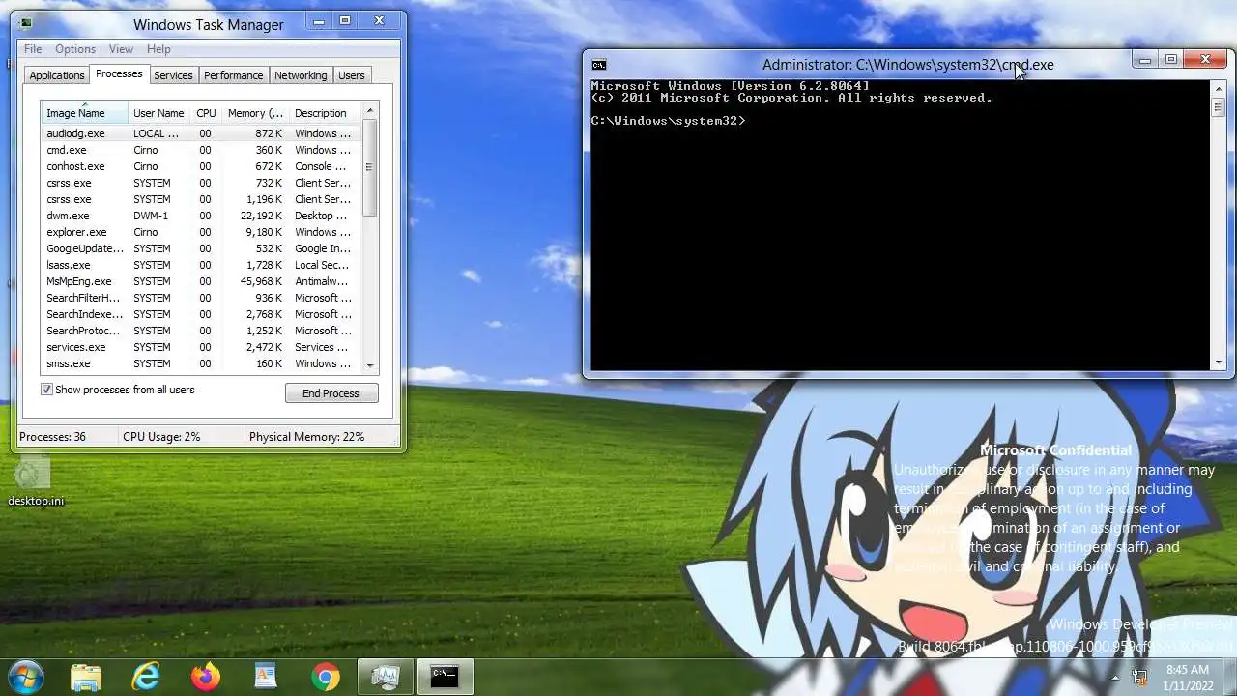Close the Command Prompt window
This screenshot has width=1237, height=696.
pyautogui.click(x=1205, y=60)
